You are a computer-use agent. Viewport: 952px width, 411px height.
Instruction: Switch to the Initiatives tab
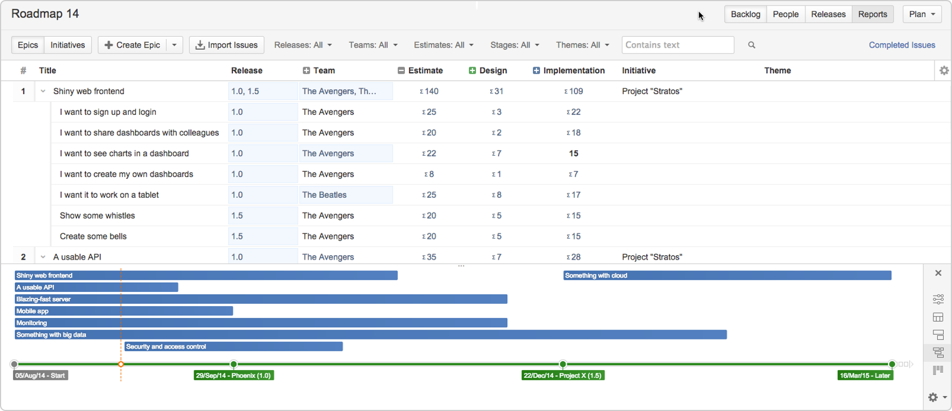tap(67, 45)
